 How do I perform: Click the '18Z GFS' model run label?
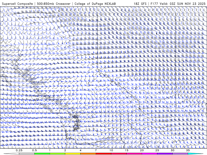click(140, 4)
